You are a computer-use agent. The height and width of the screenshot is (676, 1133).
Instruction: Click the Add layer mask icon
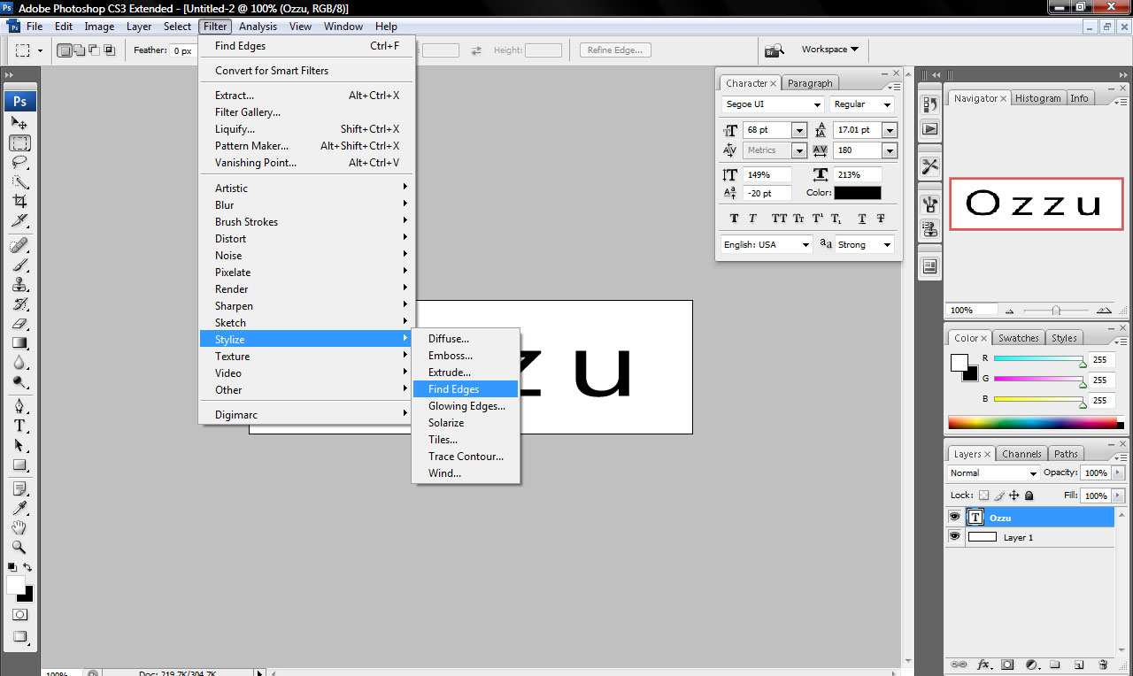1007,664
